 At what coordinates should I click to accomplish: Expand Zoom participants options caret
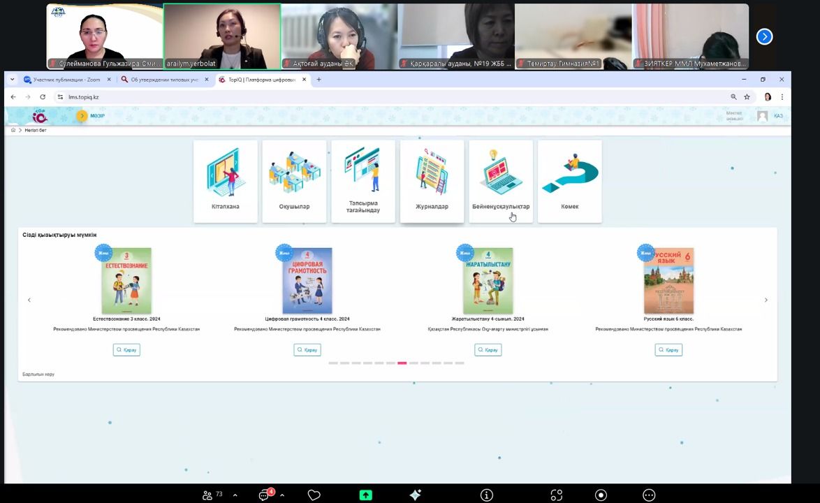pos(235,495)
